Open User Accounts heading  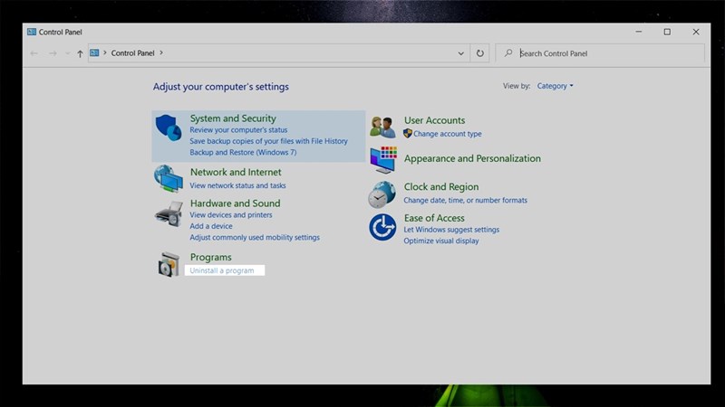pos(435,120)
